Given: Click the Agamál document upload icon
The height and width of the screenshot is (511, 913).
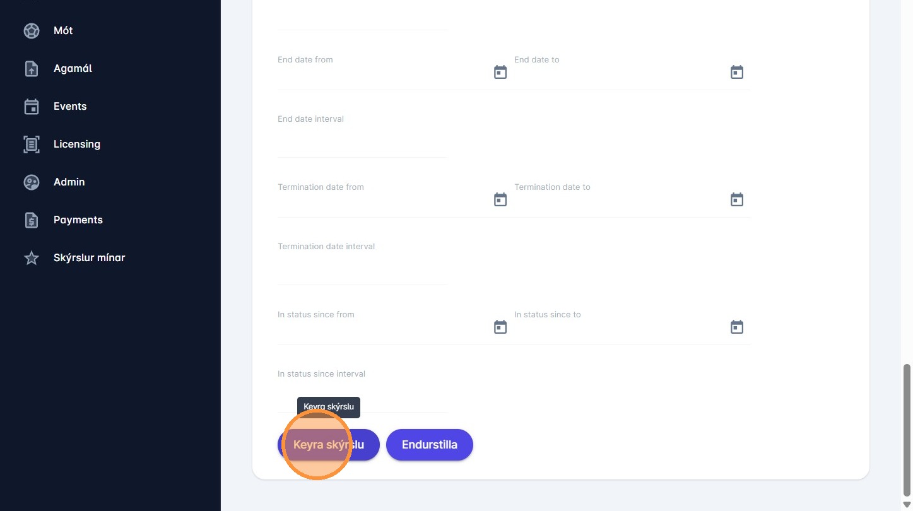Looking at the screenshot, I should click(32, 69).
